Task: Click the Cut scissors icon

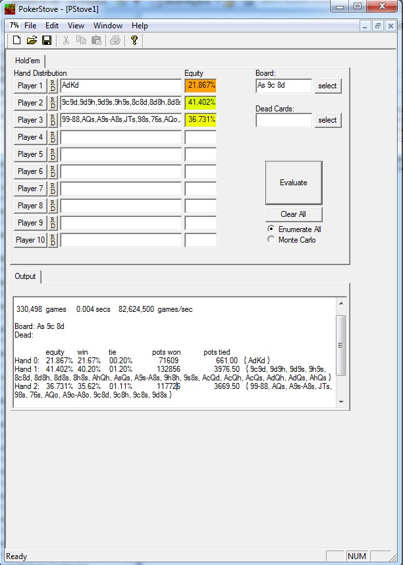Action: point(66,40)
